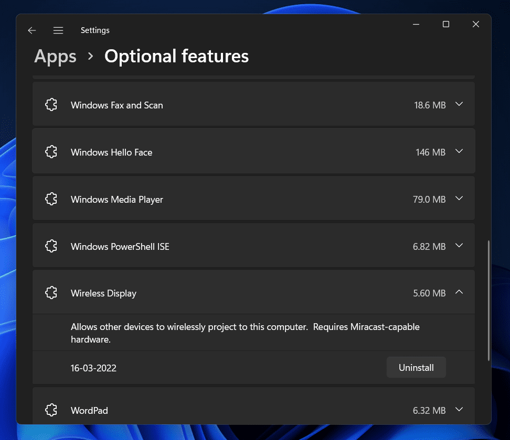
Task: Open the hamburger navigation menu
Action: pos(58,30)
